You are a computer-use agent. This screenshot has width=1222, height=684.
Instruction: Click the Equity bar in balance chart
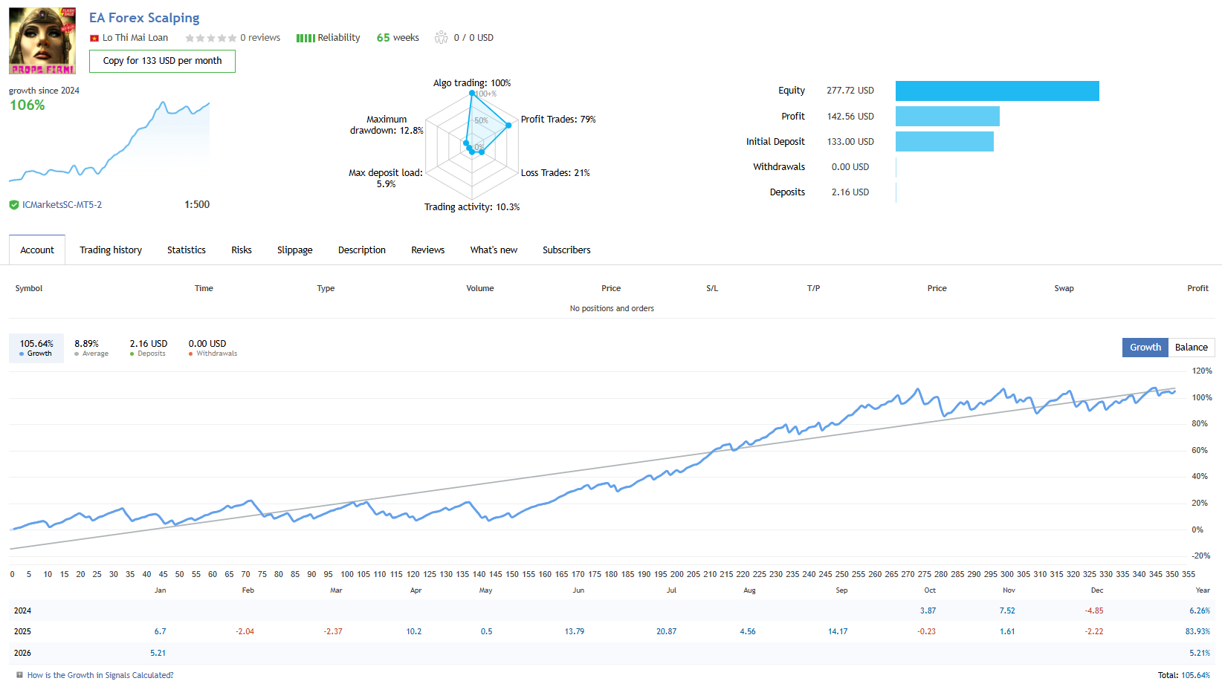(997, 91)
